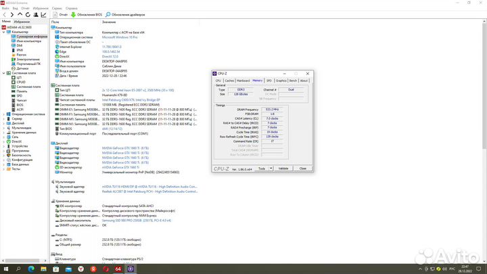
Task: Select Имя компьютера in the left tree
Action: [x=26, y=41]
